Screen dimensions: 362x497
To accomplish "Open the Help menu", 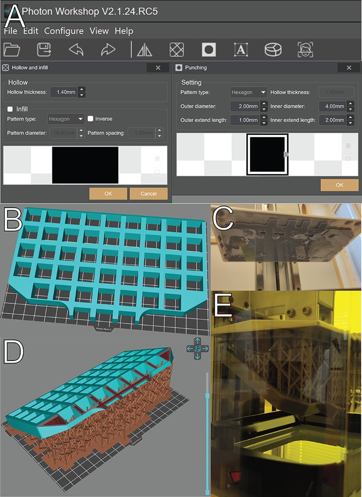I will coord(124,31).
